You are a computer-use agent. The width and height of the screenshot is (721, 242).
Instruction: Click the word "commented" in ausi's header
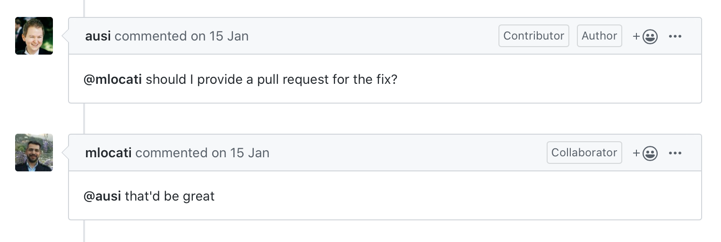[x=150, y=36]
